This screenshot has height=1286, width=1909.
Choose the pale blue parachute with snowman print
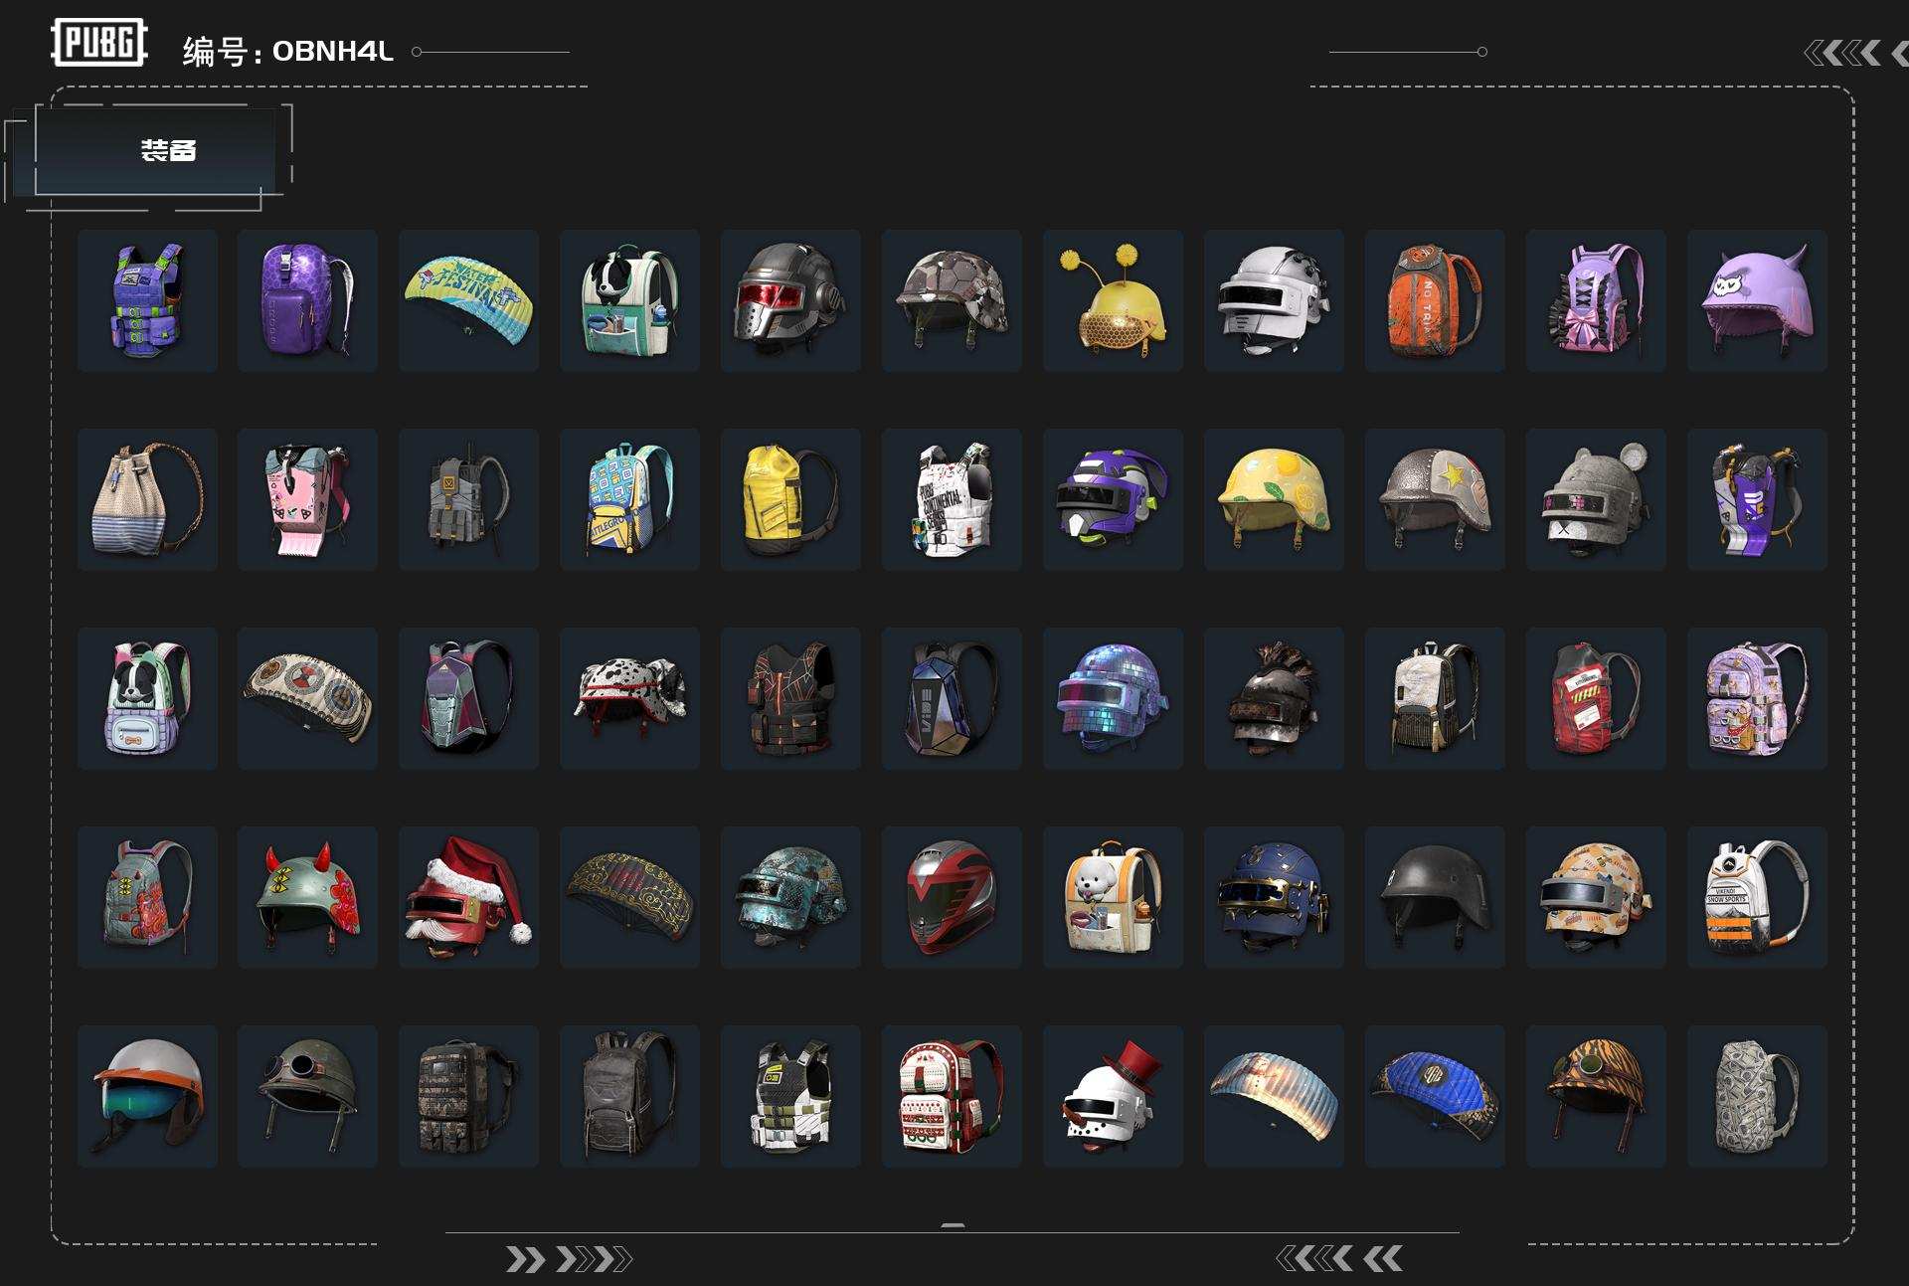tap(1274, 1096)
